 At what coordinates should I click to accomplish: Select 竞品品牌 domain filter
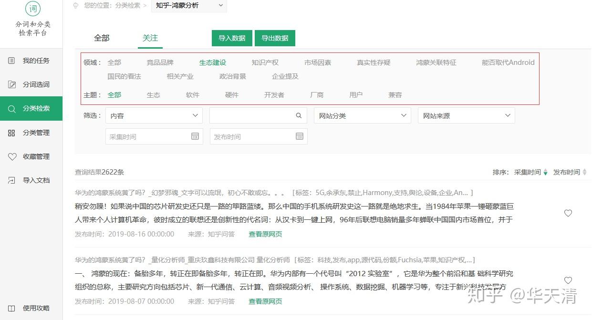pos(160,62)
